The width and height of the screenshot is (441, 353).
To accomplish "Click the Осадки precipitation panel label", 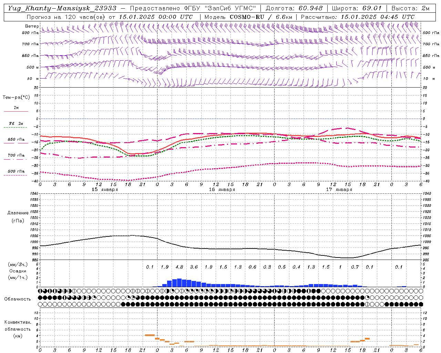I will click(18, 271).
